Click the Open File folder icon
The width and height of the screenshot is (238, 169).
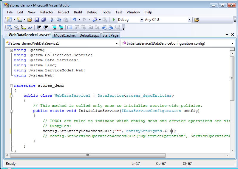pos(30,20)
